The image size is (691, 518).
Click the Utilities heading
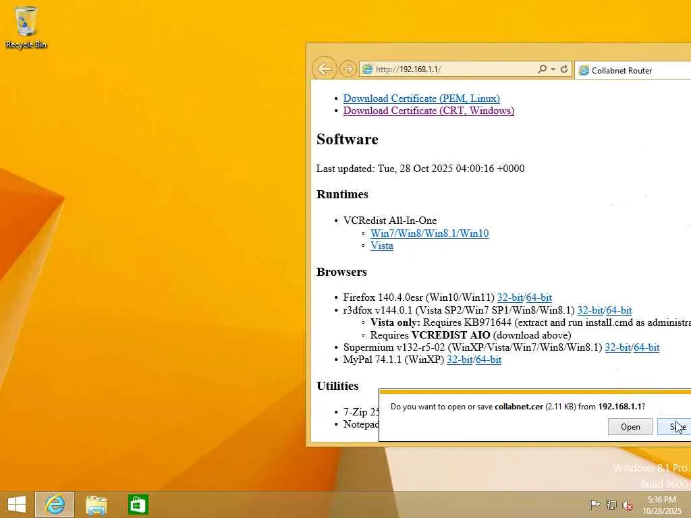[x=337, y=386]
